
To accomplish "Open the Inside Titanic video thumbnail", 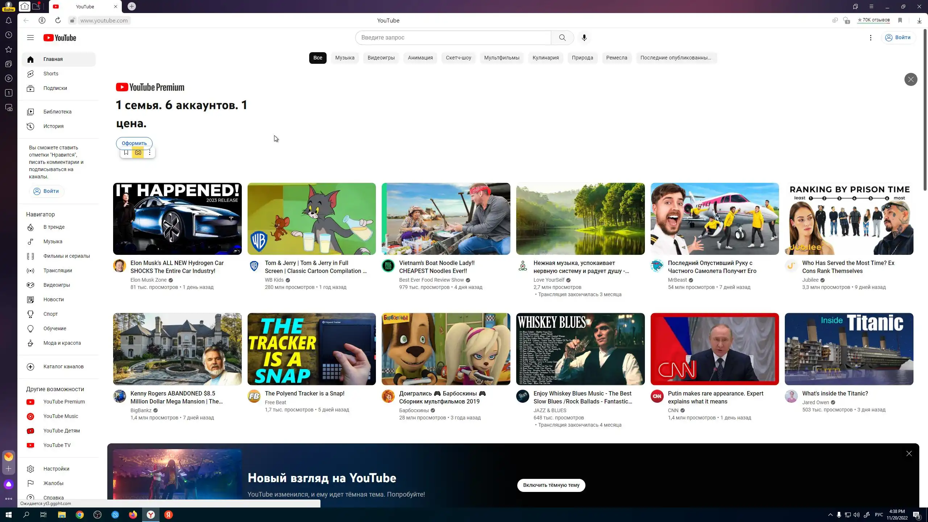I will 849,349.
